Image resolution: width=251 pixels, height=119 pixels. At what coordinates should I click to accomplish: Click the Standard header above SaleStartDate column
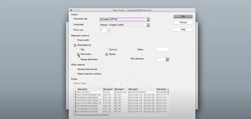point(142,89)
